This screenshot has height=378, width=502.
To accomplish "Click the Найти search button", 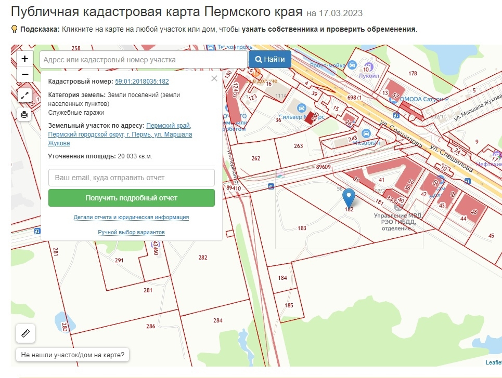I will pos(270,59).
